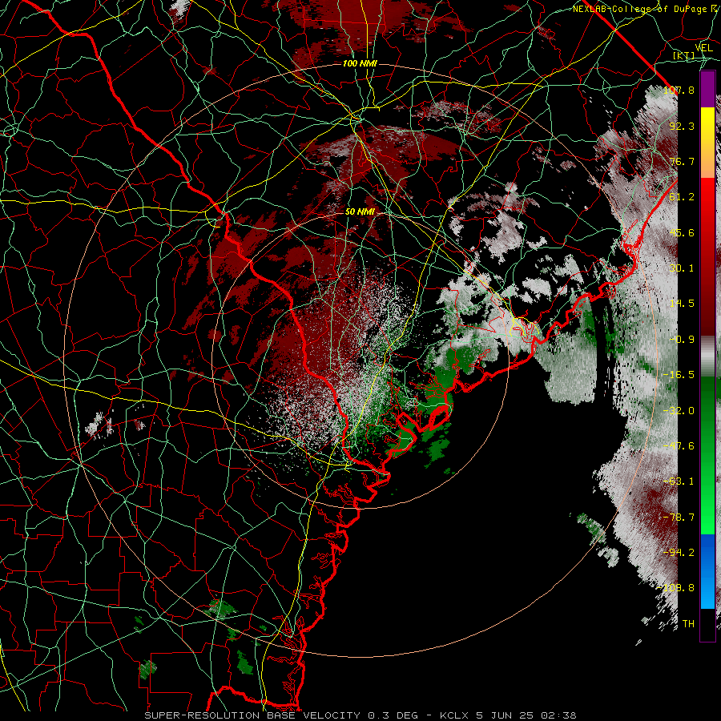Click the -0.9 legend value

[682, 340]
